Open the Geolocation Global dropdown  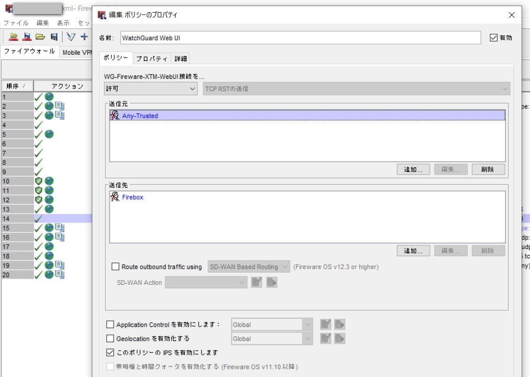point(272,339)
